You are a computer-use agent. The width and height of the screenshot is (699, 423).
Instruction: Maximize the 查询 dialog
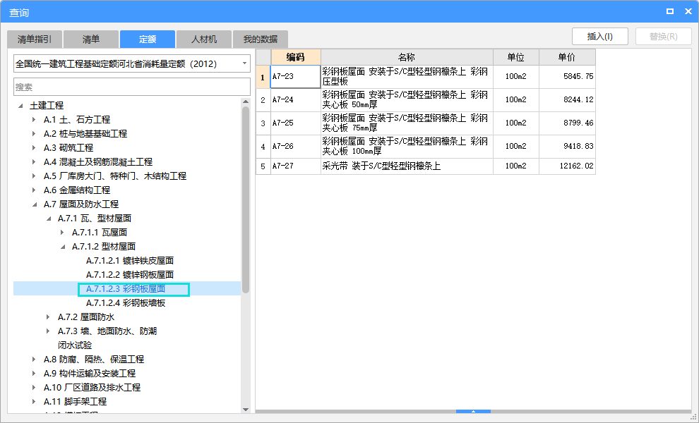pos(670,11)
